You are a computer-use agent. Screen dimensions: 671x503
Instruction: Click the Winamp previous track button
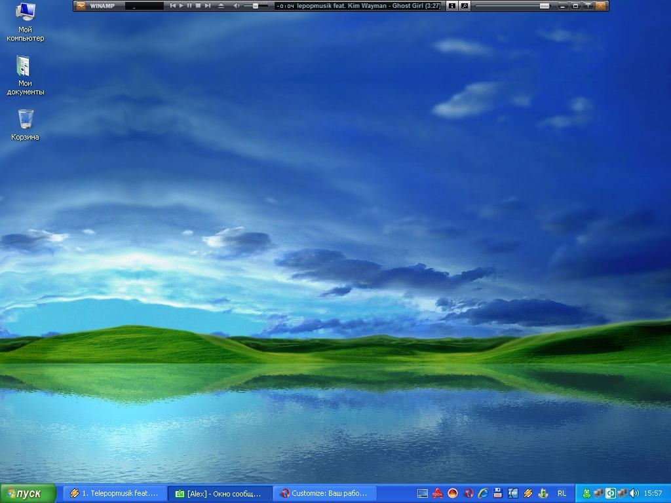click(173, 6)
